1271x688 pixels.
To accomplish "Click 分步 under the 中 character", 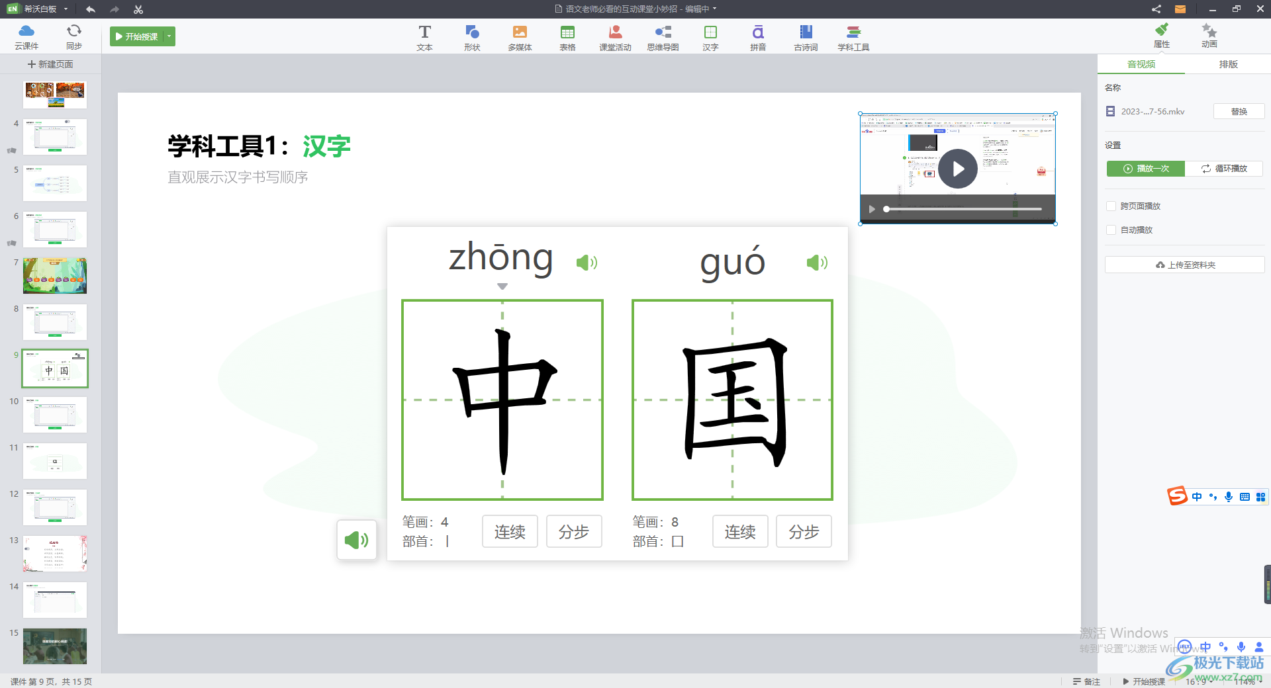I will 574,531.
